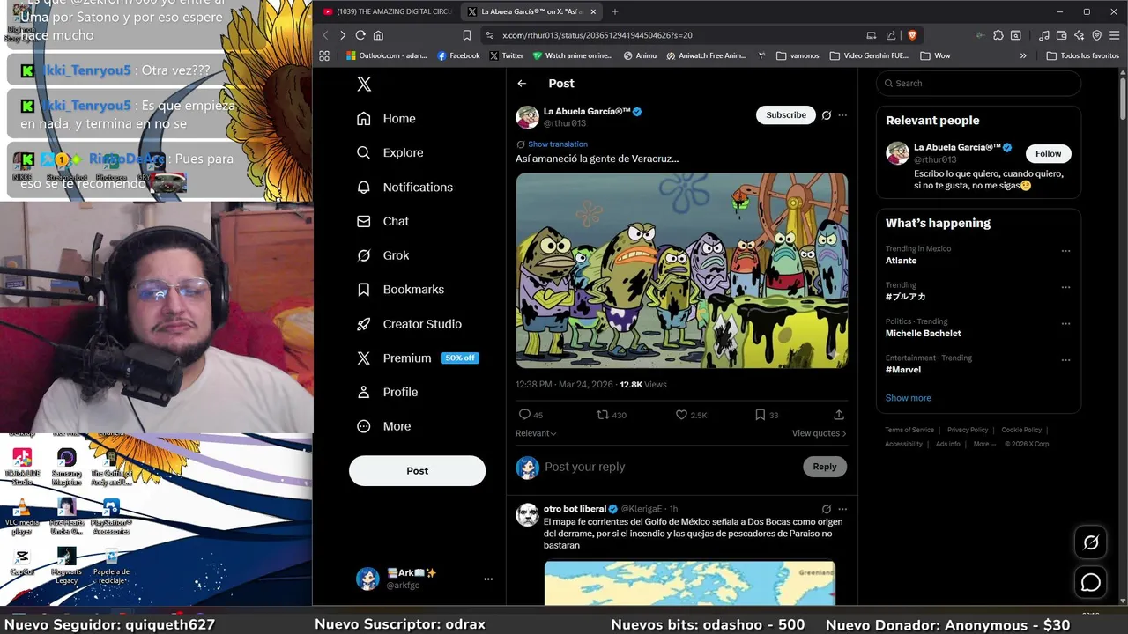Open the map image in the reply
1128x634 pixels.
pyautogui.click(x=690, y=583)
